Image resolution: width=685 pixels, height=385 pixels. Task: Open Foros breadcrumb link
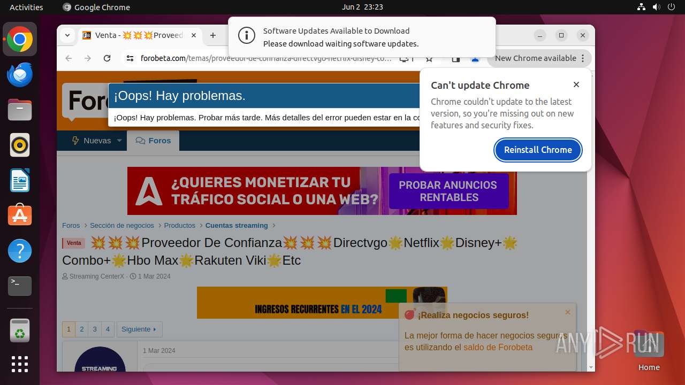pos(71,226)
